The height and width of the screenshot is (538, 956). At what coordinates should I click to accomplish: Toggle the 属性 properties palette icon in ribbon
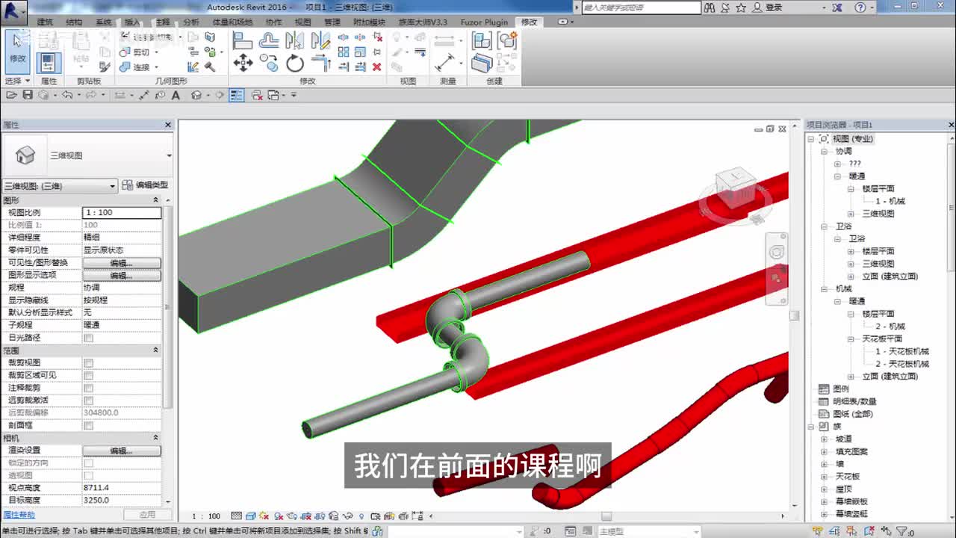[x=49, y=62]
